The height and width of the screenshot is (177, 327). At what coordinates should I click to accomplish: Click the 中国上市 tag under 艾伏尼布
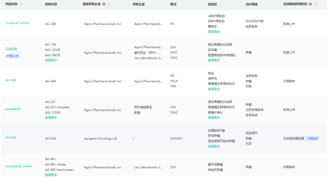tap(12, 56)
